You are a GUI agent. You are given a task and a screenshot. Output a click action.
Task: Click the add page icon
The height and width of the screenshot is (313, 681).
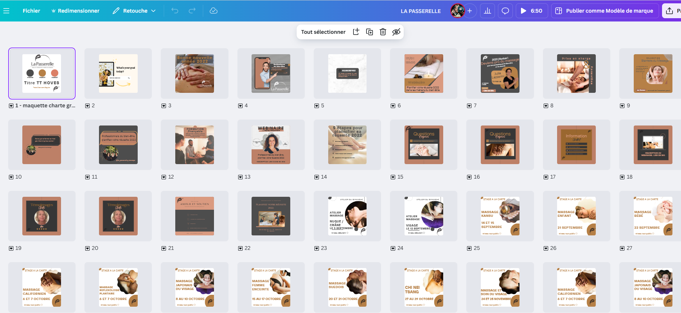point(356,32)
